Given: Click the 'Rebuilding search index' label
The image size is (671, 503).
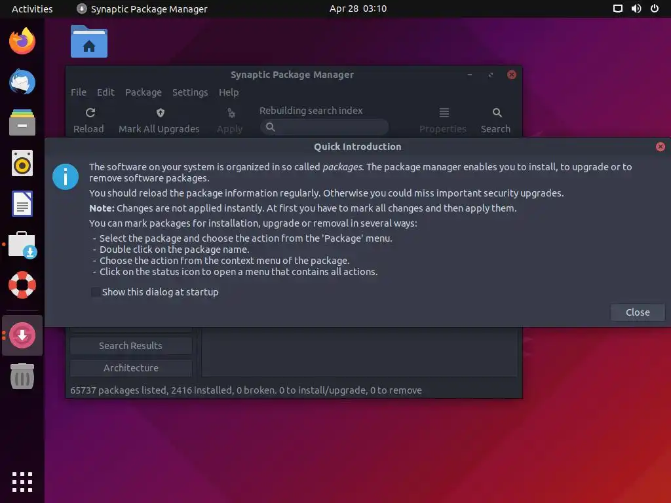Looking at the screenshot, I should tap(311, 111).
